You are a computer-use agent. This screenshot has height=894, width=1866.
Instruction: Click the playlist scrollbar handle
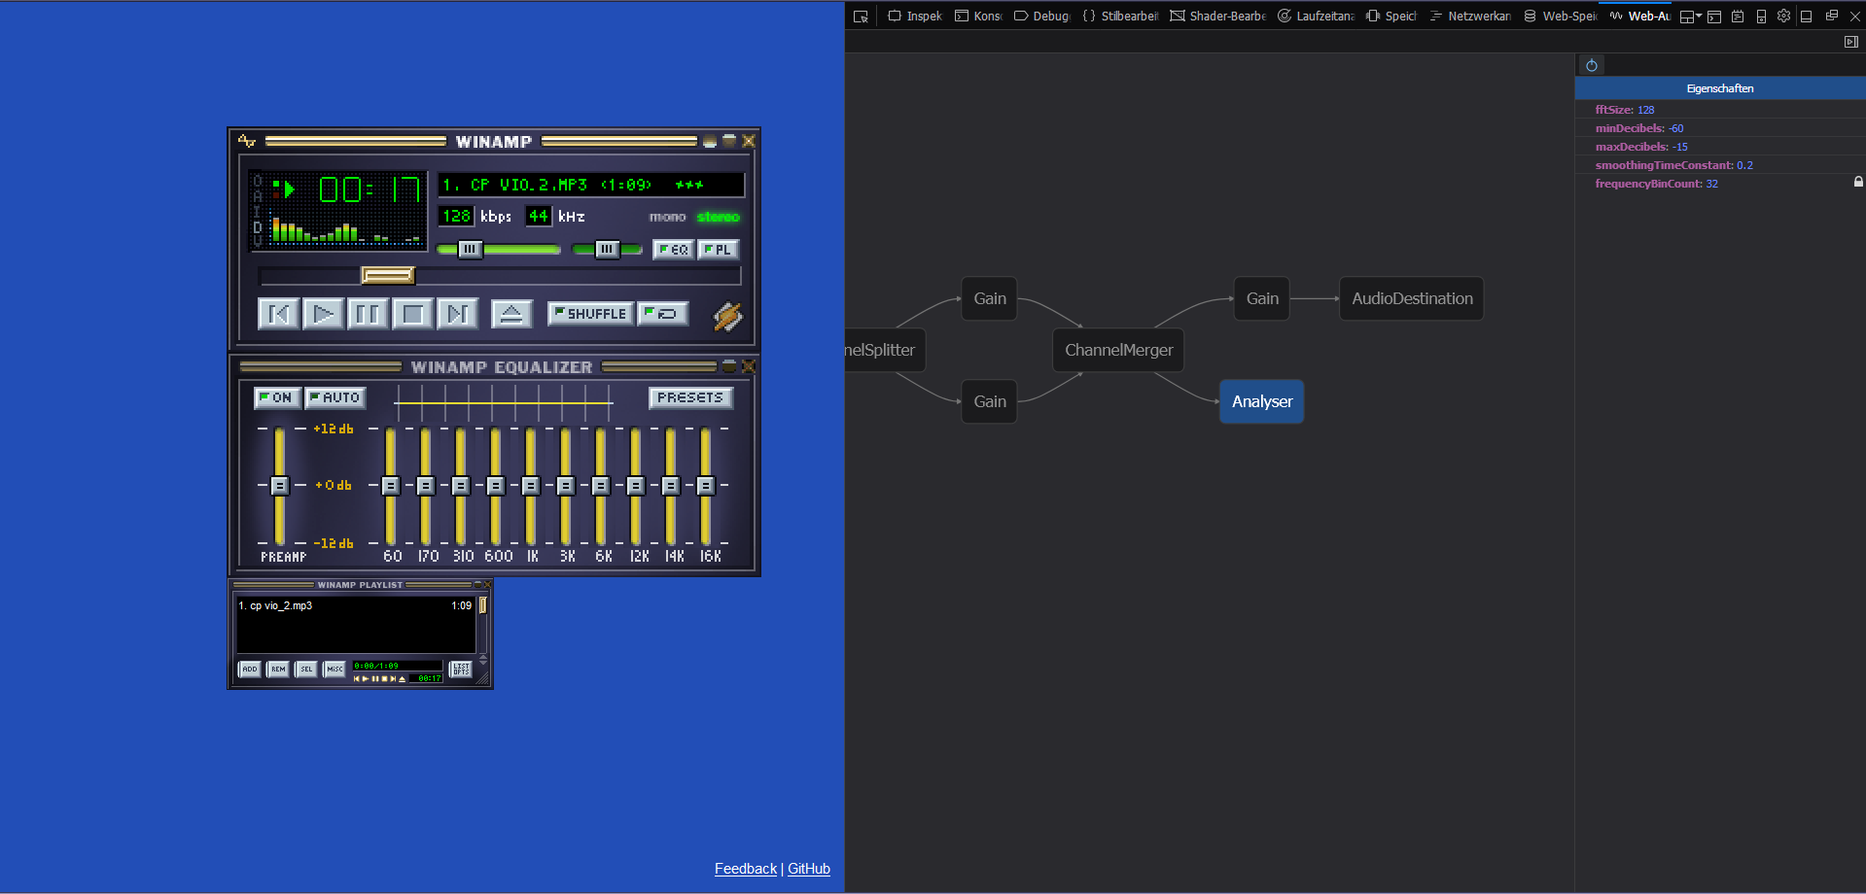click(482, 605)
